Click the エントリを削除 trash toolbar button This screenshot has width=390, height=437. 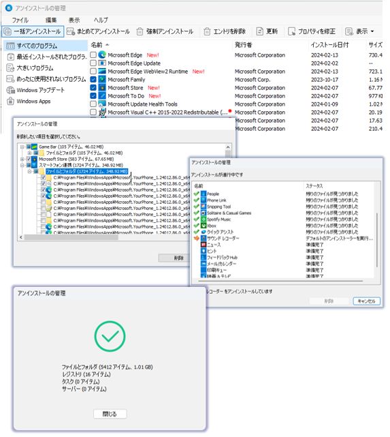(x=225, y=31)
